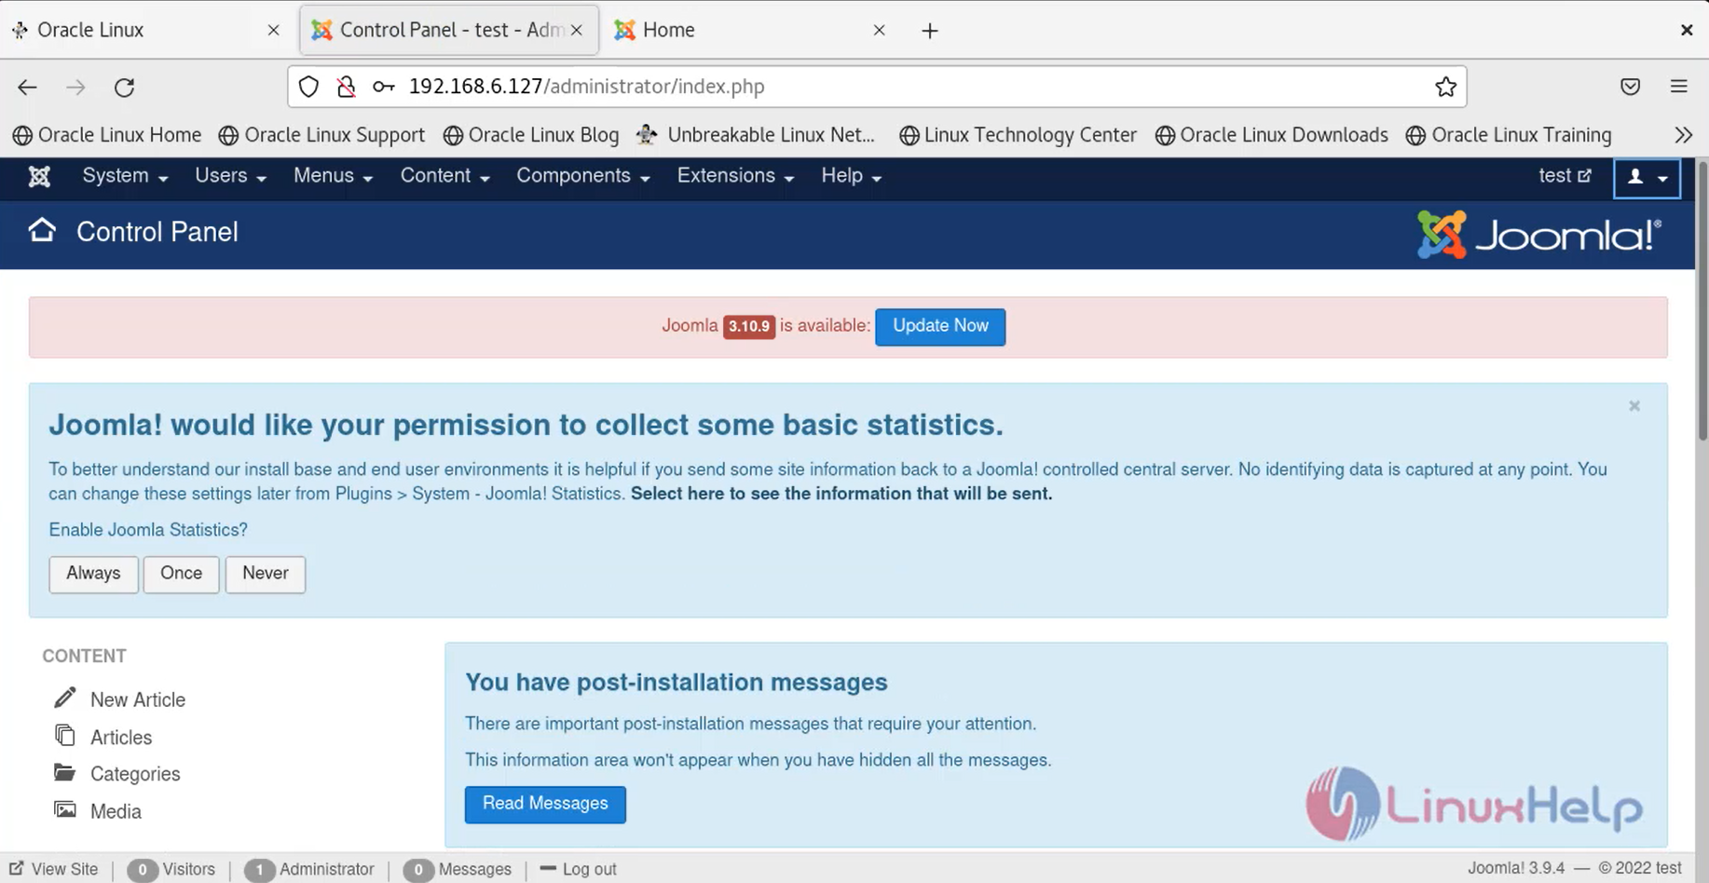Click the insecure connection padlock icon
The width and height of the screenshot is (1709, 883).
346,87
